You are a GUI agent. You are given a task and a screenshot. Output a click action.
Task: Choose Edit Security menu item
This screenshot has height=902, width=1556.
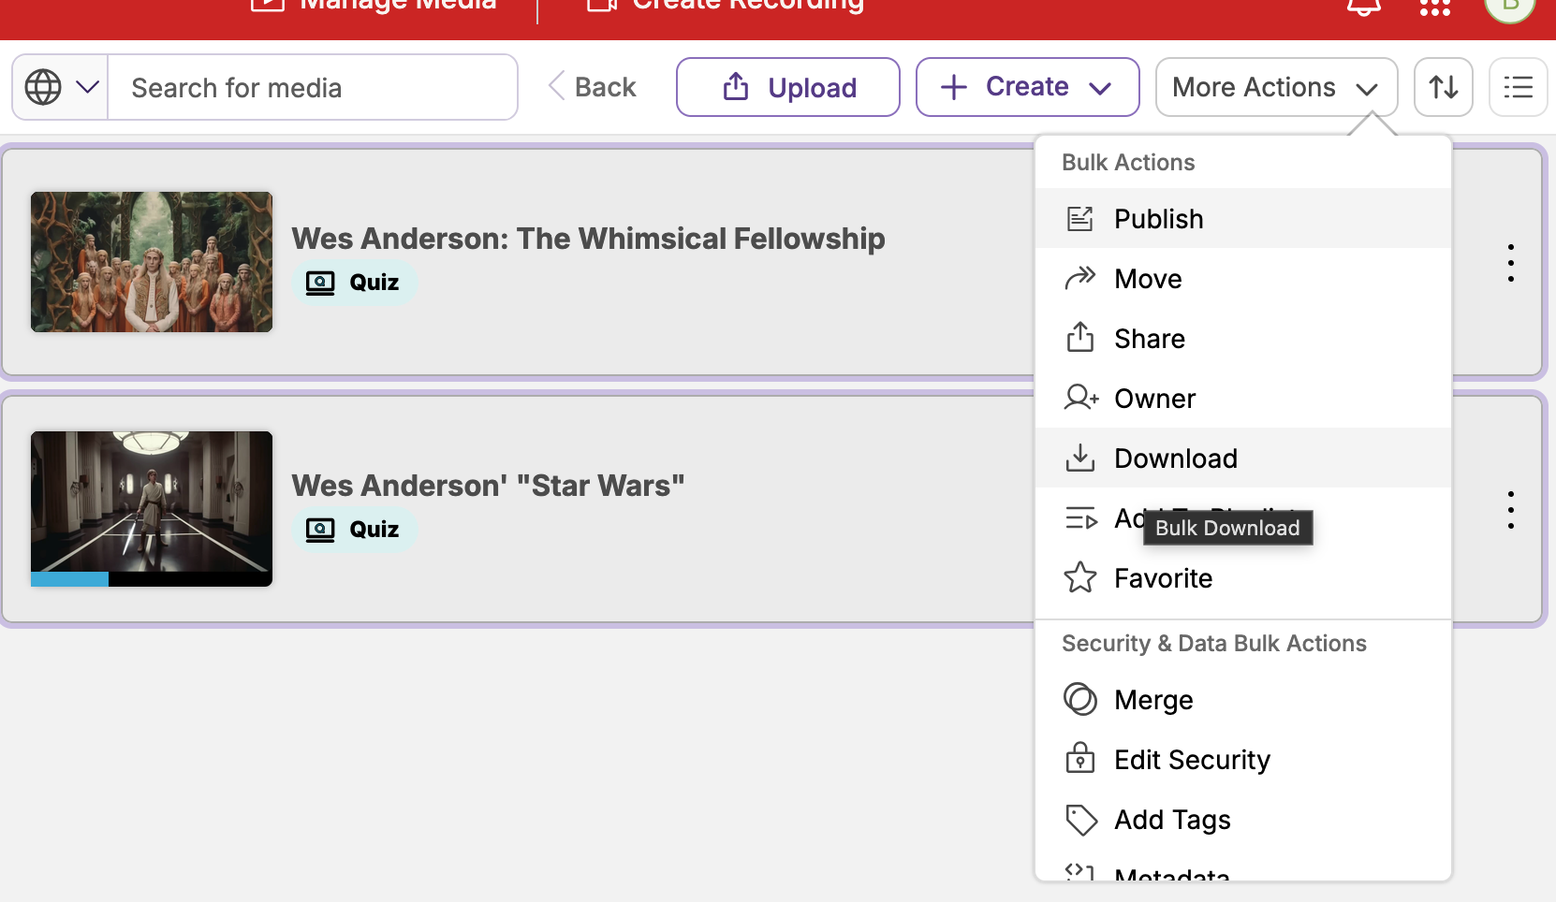coord(1243,760)
